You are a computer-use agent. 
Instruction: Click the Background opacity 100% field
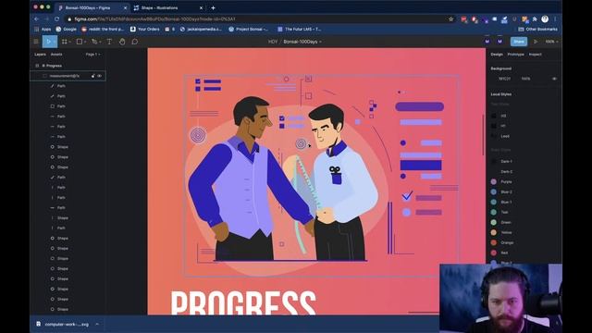click(x=526, y=79)
